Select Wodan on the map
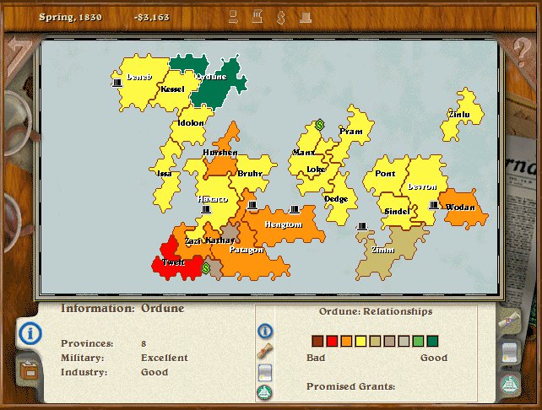The height and width of the screenshot is (410, 542). point(460,208)
